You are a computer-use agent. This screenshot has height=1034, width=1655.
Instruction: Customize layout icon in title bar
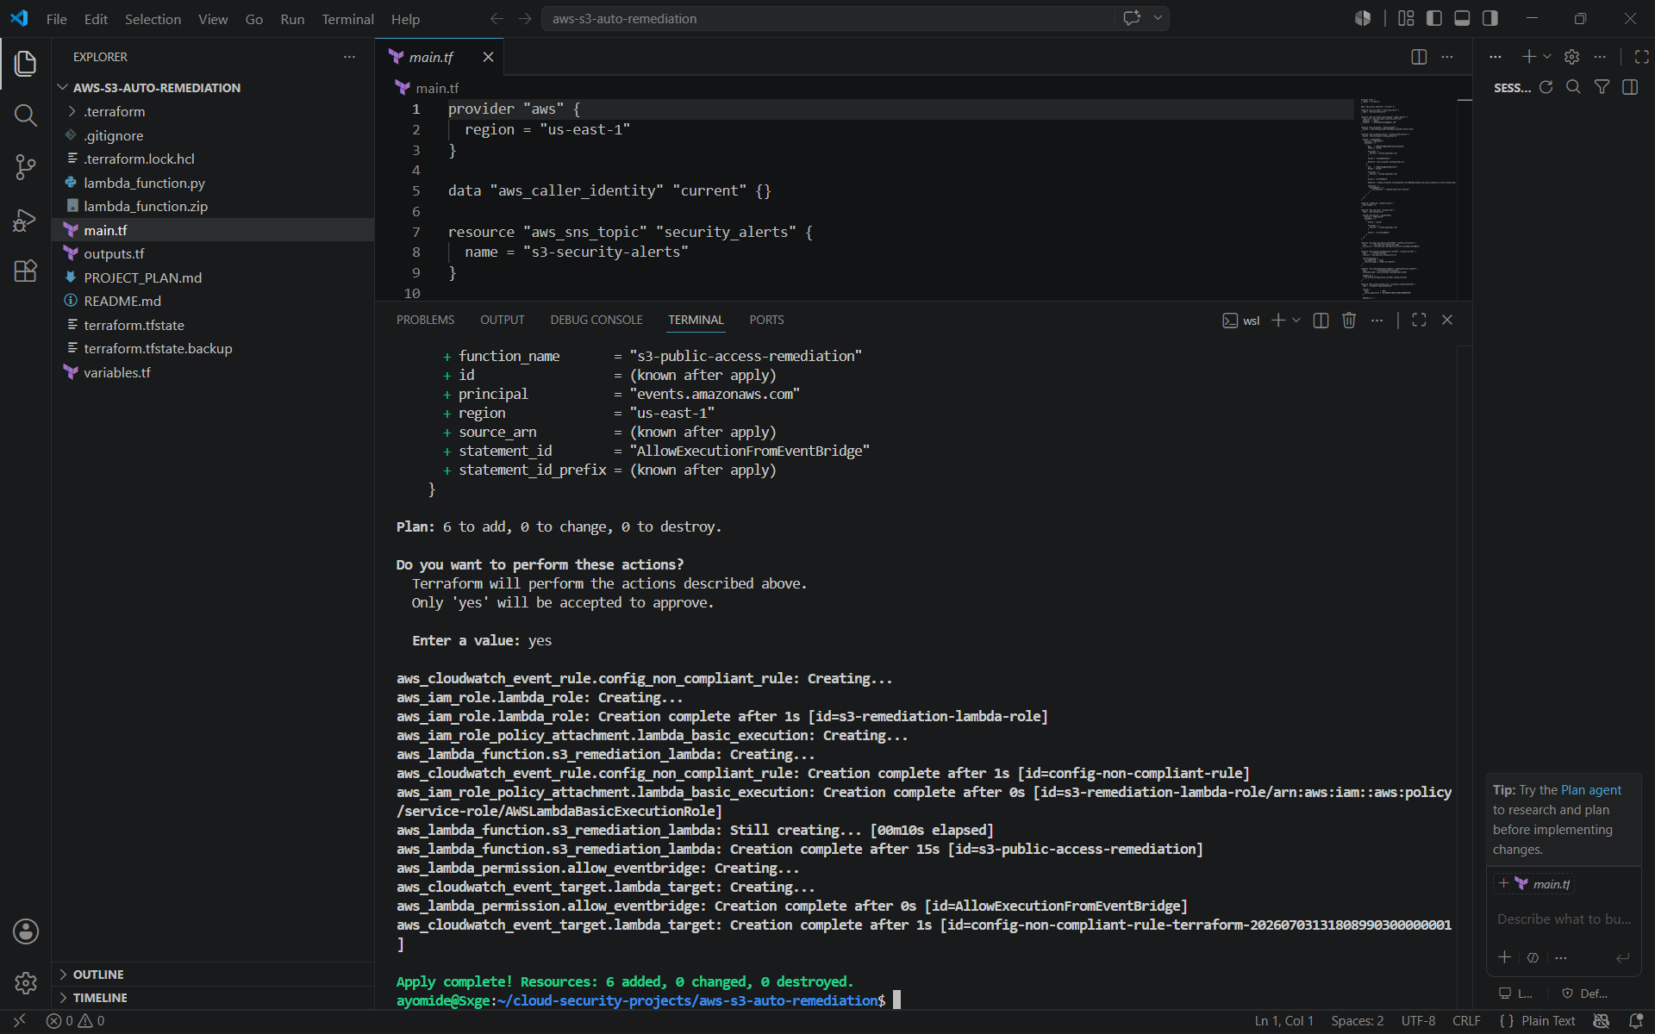(x=1406, y=18)
